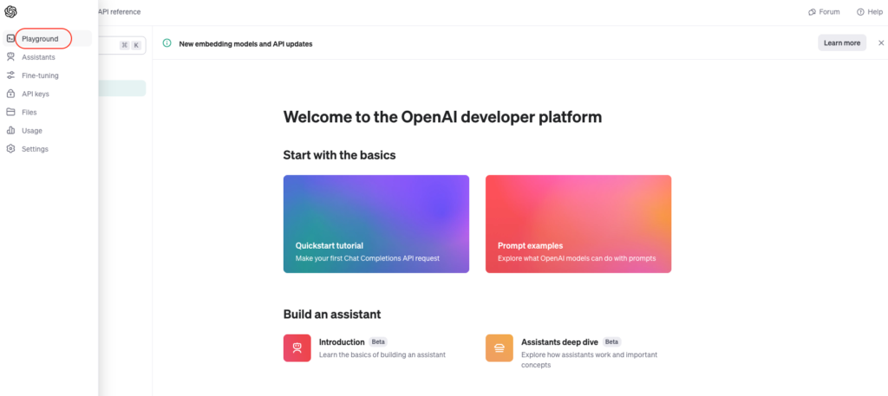Click the orange Assistants deep dive icon
Image resolution: width=888 pixels, height=396 pixels.
(499, 347)
